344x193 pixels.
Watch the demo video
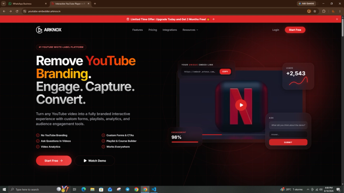(x=95, y=160)
